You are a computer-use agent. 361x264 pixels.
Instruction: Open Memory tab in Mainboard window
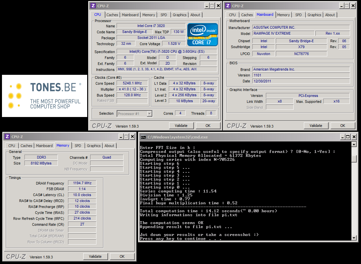click(x=283, y=15)
